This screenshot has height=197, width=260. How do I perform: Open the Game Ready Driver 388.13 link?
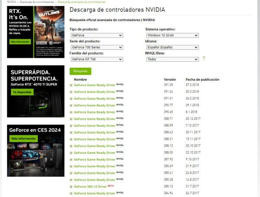pyautogui.click(x=94, y=146)
